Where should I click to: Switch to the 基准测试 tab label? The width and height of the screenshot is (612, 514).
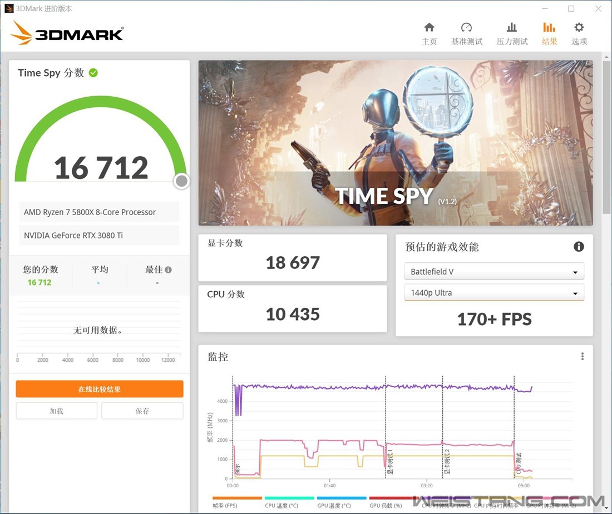pyautogui.click(x=467, y=41)
